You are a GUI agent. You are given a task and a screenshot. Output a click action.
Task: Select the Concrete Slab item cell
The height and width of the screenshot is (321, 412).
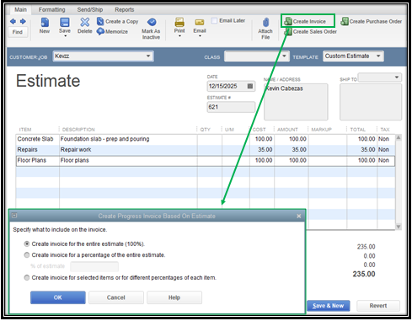[x=38, y=139]
